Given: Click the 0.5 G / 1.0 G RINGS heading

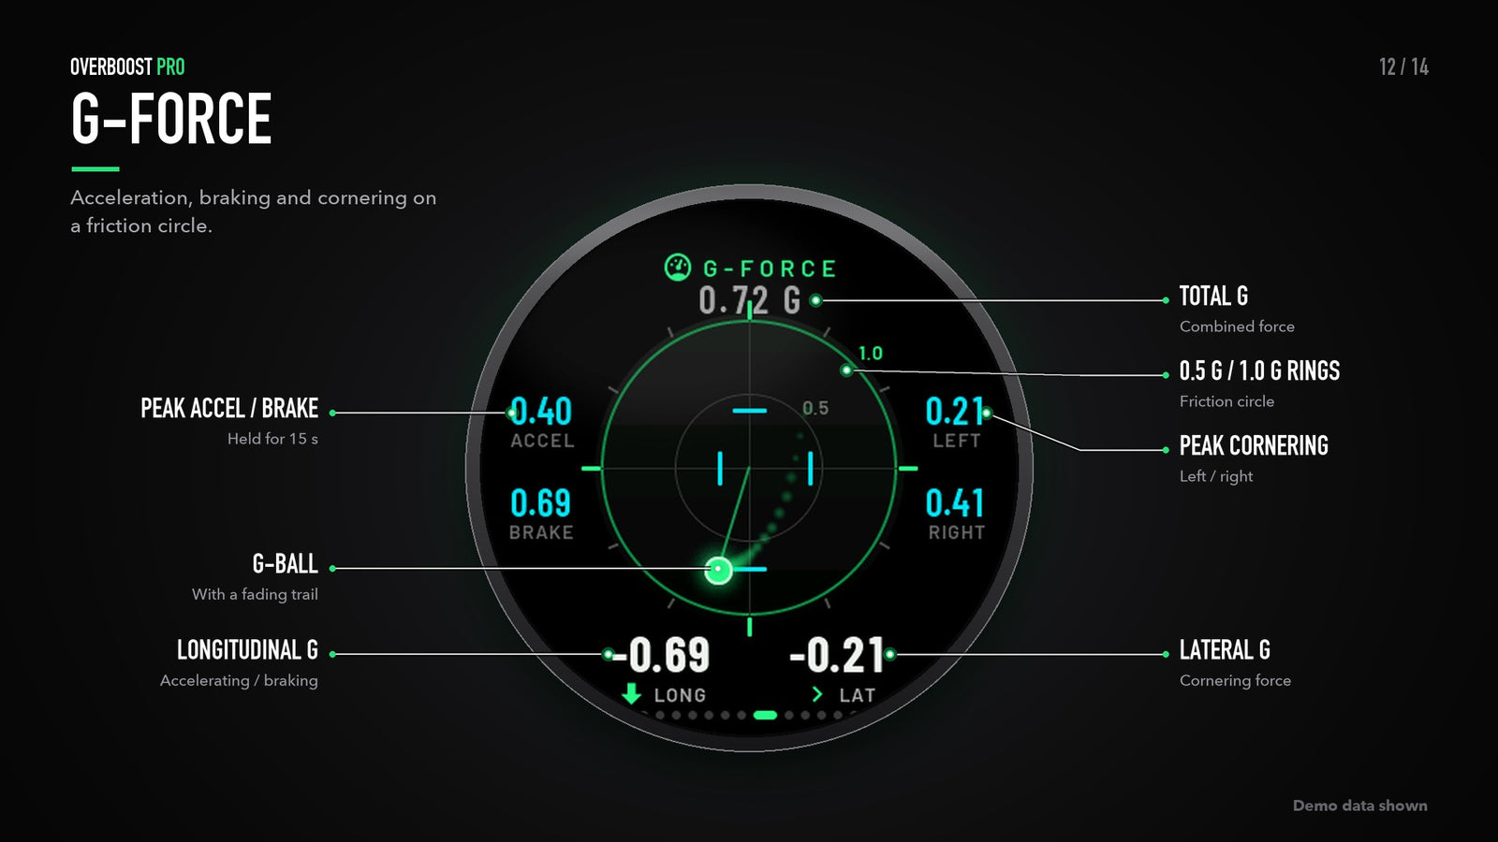Looking at the screenshot, I should pyautogui.click(x=1259, y=370).
